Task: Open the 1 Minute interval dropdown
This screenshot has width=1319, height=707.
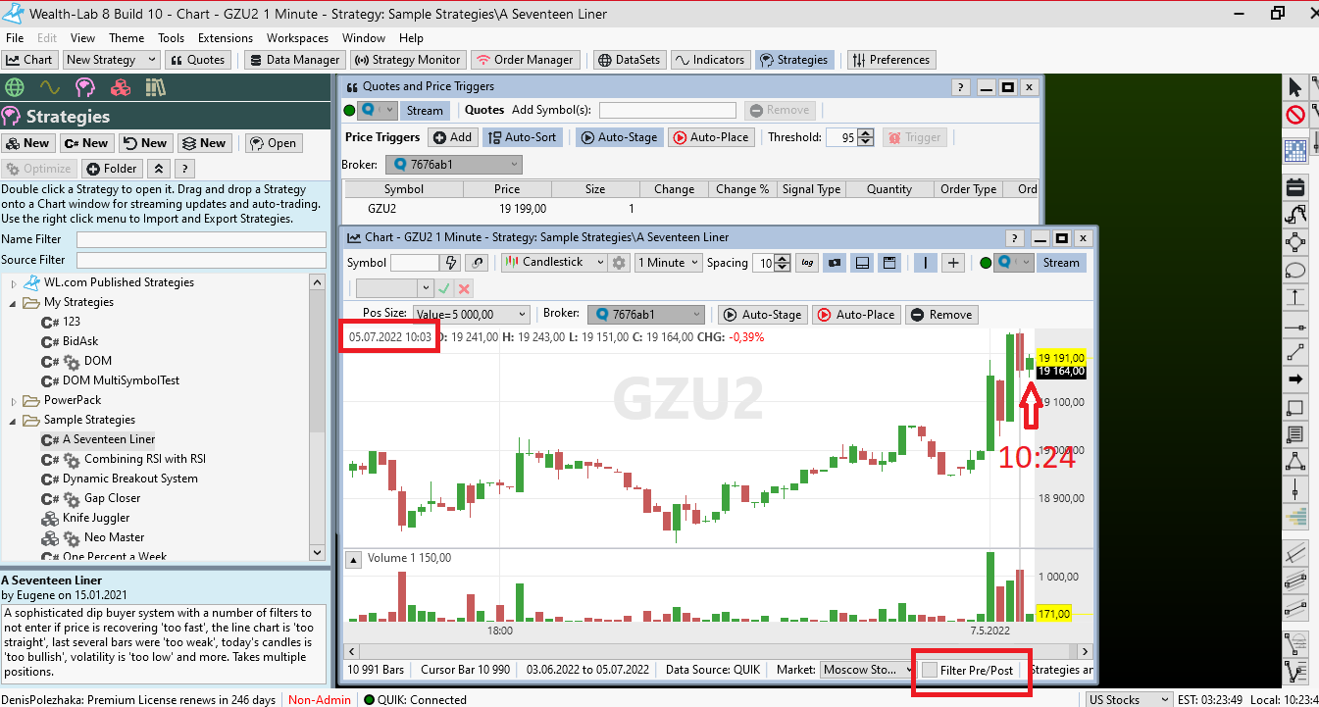Action: pyautogui.click(x=668, y=262)
